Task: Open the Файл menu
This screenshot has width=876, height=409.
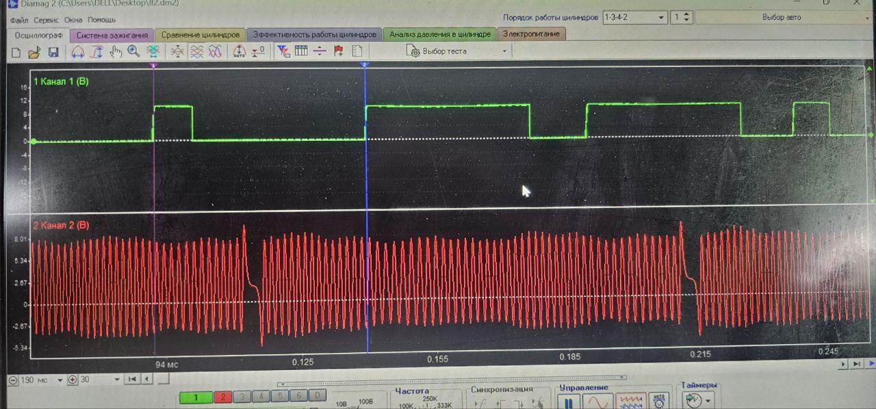Action: (x=19, y=20)
